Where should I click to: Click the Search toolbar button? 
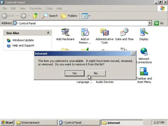50,16
